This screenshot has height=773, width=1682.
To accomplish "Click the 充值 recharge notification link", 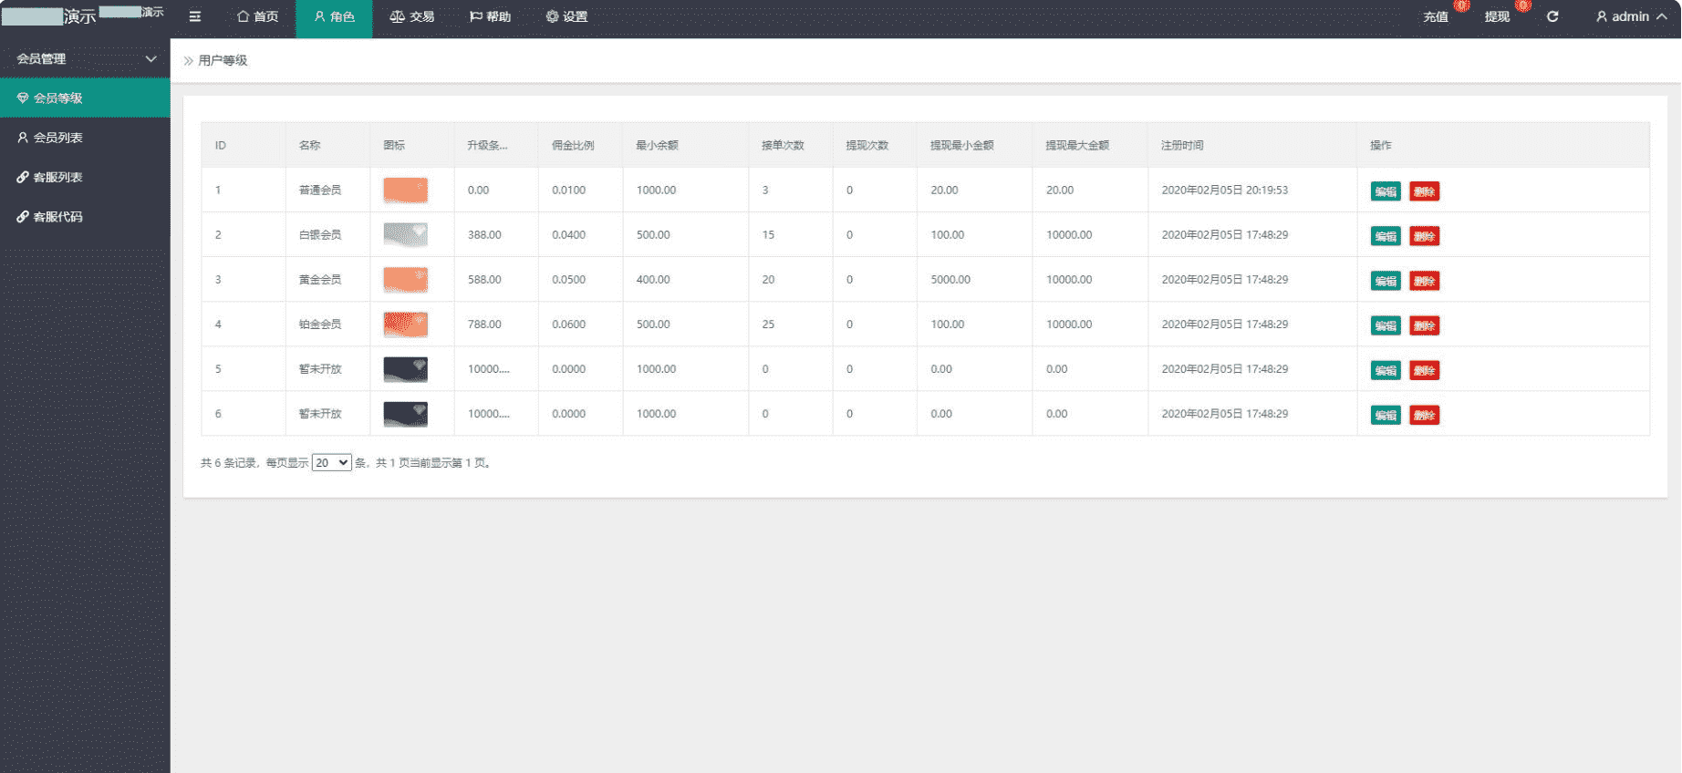I will [x=1436, y=16].
